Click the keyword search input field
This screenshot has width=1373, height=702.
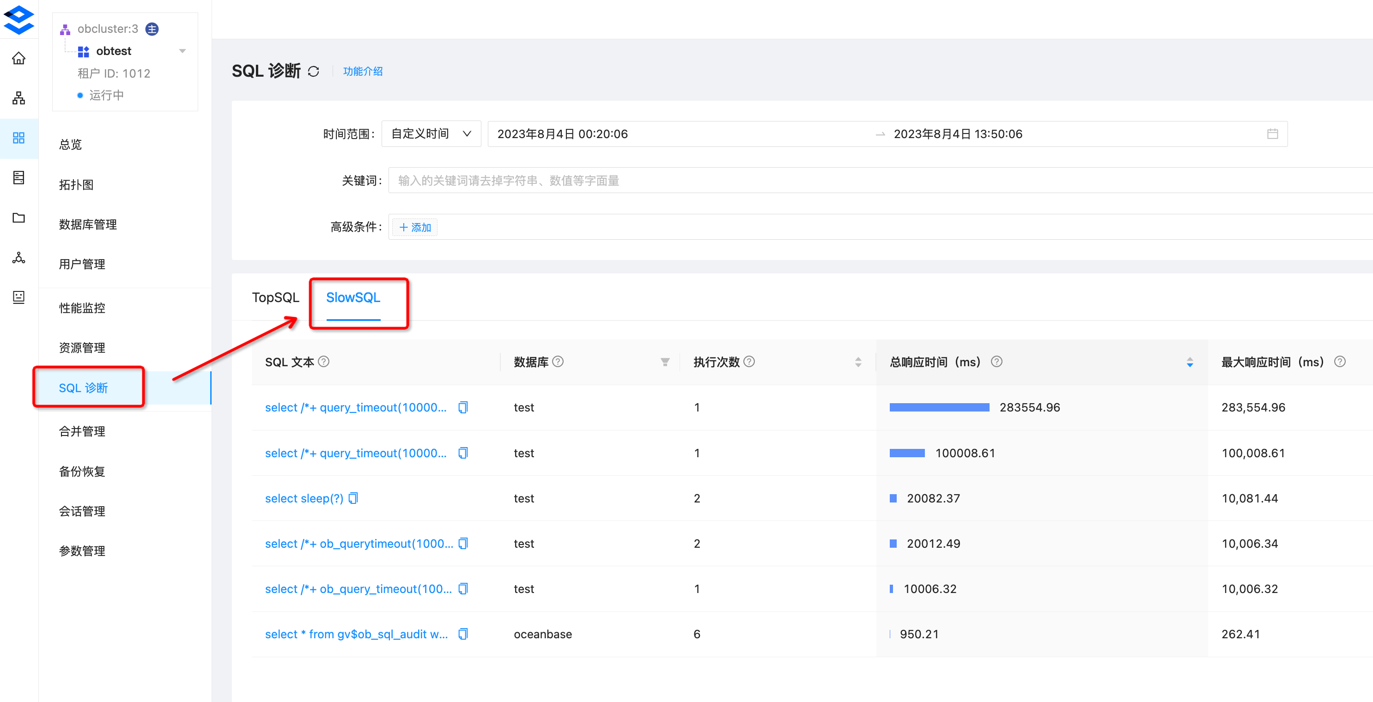pos(639,180)
